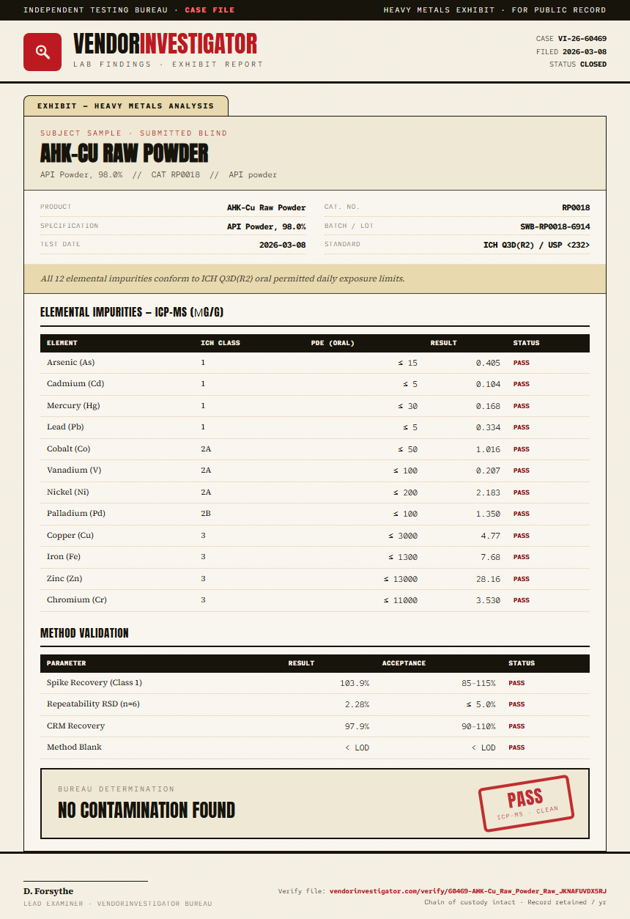
Task: Select the case number VI-26-60469
Action: (582, 39)
